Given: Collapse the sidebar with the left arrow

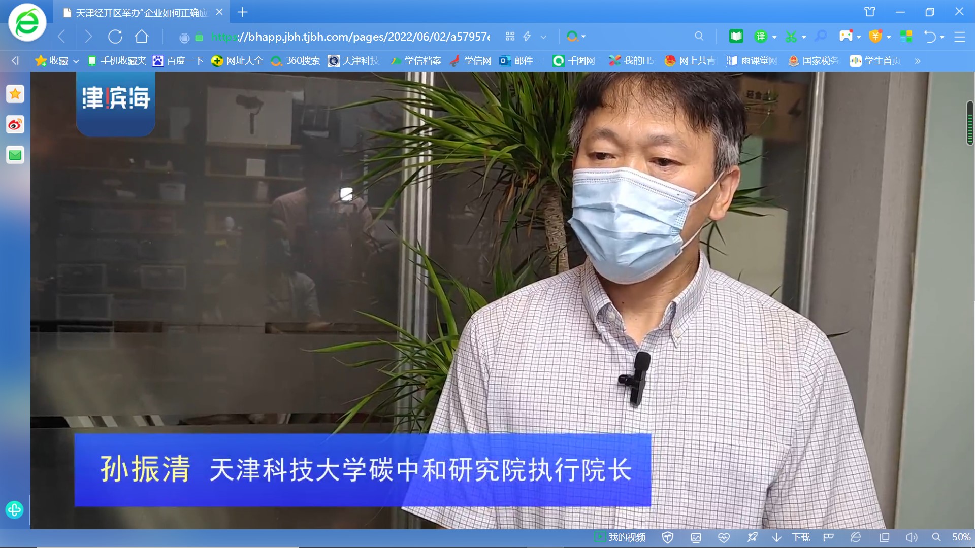Looking at the screenshot, I should click(x=15, y=61).
